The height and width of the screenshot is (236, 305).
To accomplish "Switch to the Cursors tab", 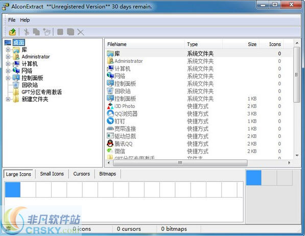I will [82, 174].
